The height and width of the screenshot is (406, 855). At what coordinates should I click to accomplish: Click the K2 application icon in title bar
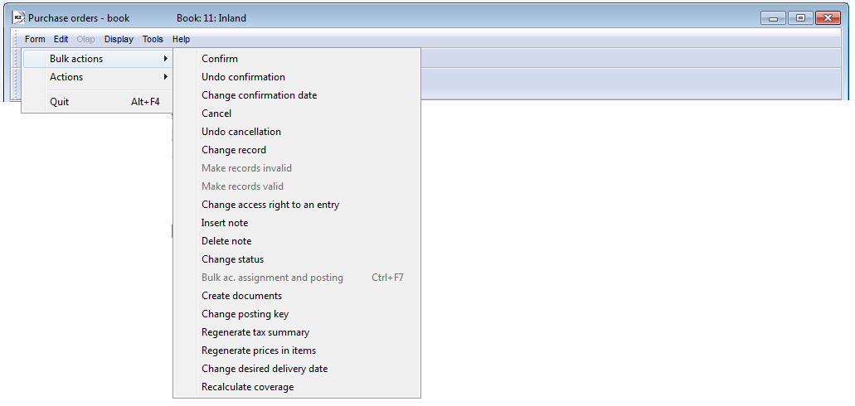[18, 18]
